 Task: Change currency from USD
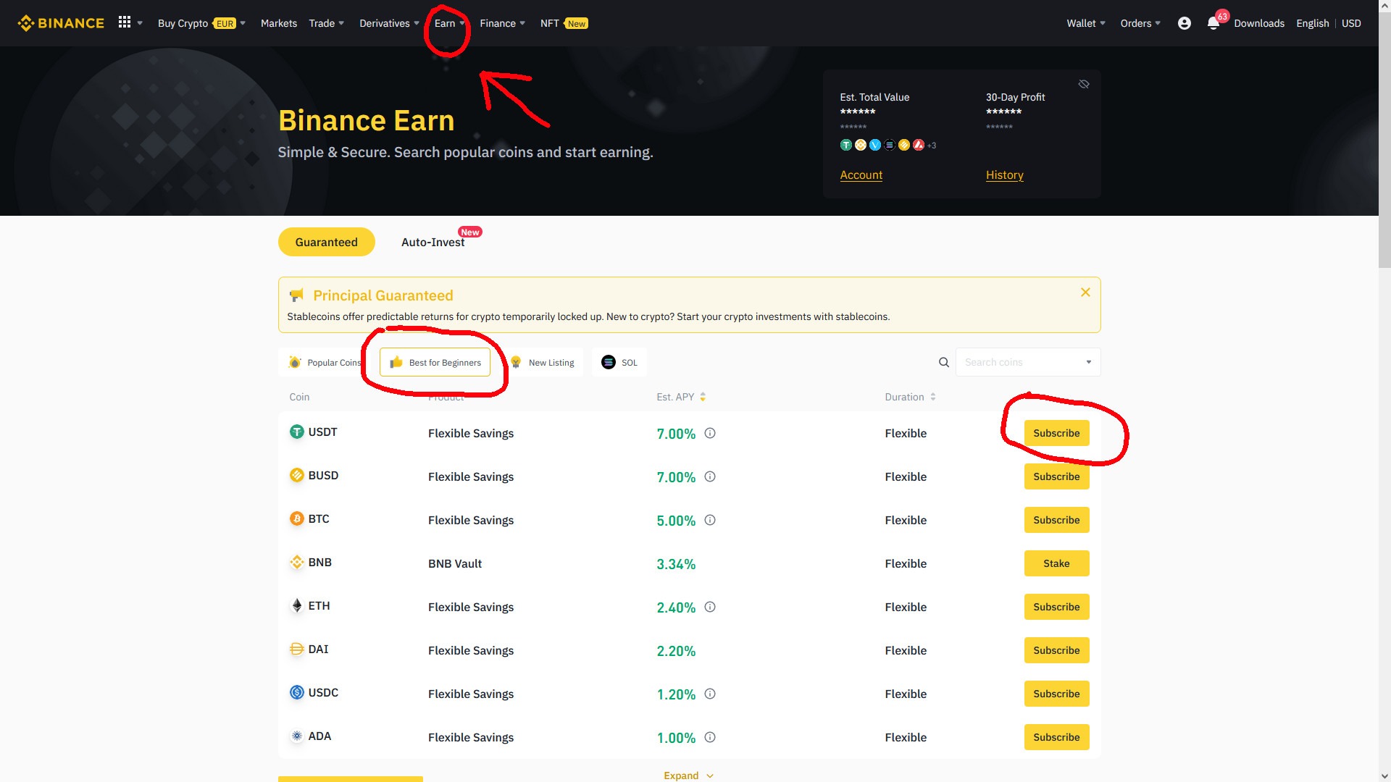click(1350, 23)
